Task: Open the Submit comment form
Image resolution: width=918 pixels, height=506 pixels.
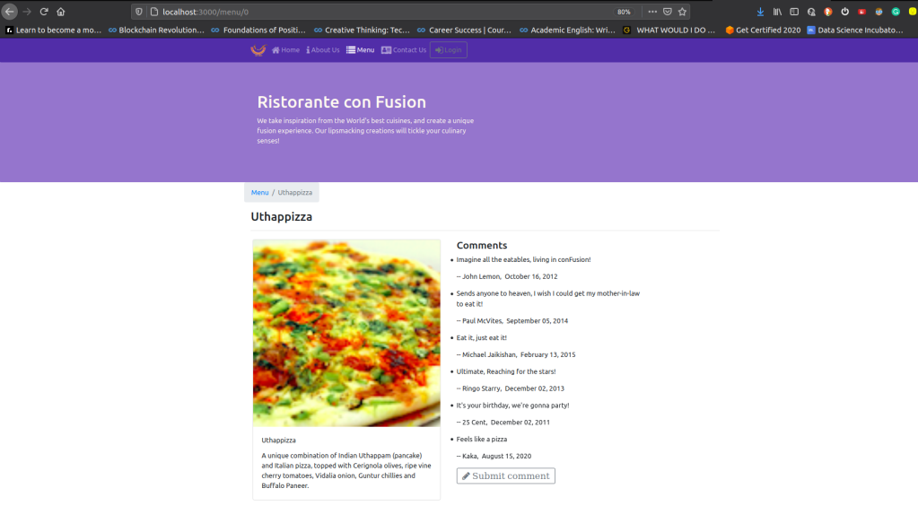Action: [505, 475]
